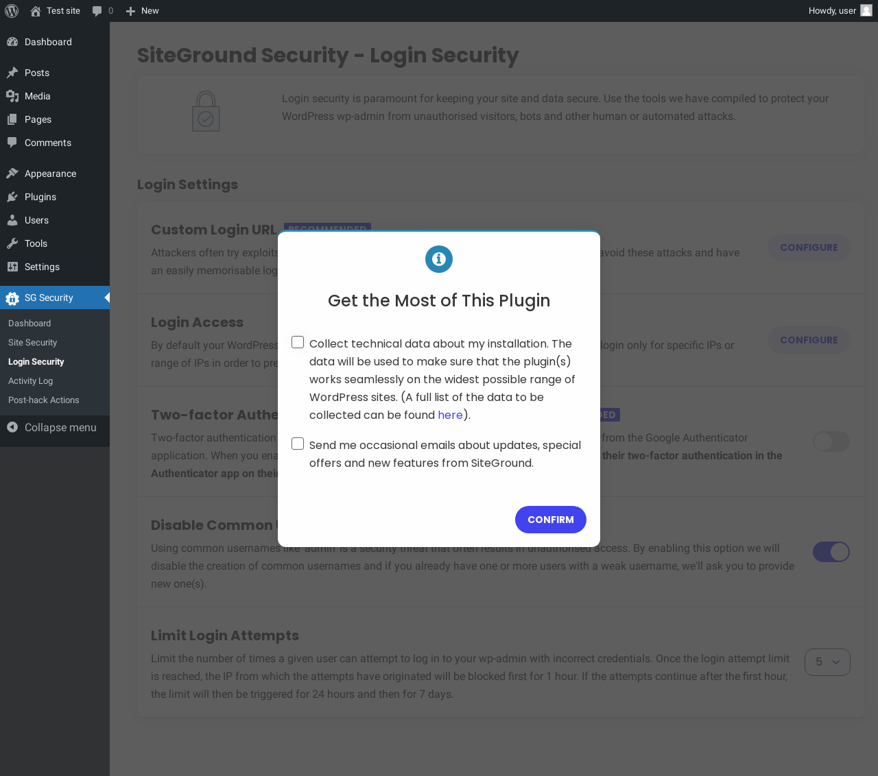
Task: Toggle Disable Common Usernames switch
Action: tap(831, 552)
